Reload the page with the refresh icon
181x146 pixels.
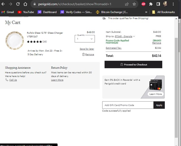click(x=18, y=4)
